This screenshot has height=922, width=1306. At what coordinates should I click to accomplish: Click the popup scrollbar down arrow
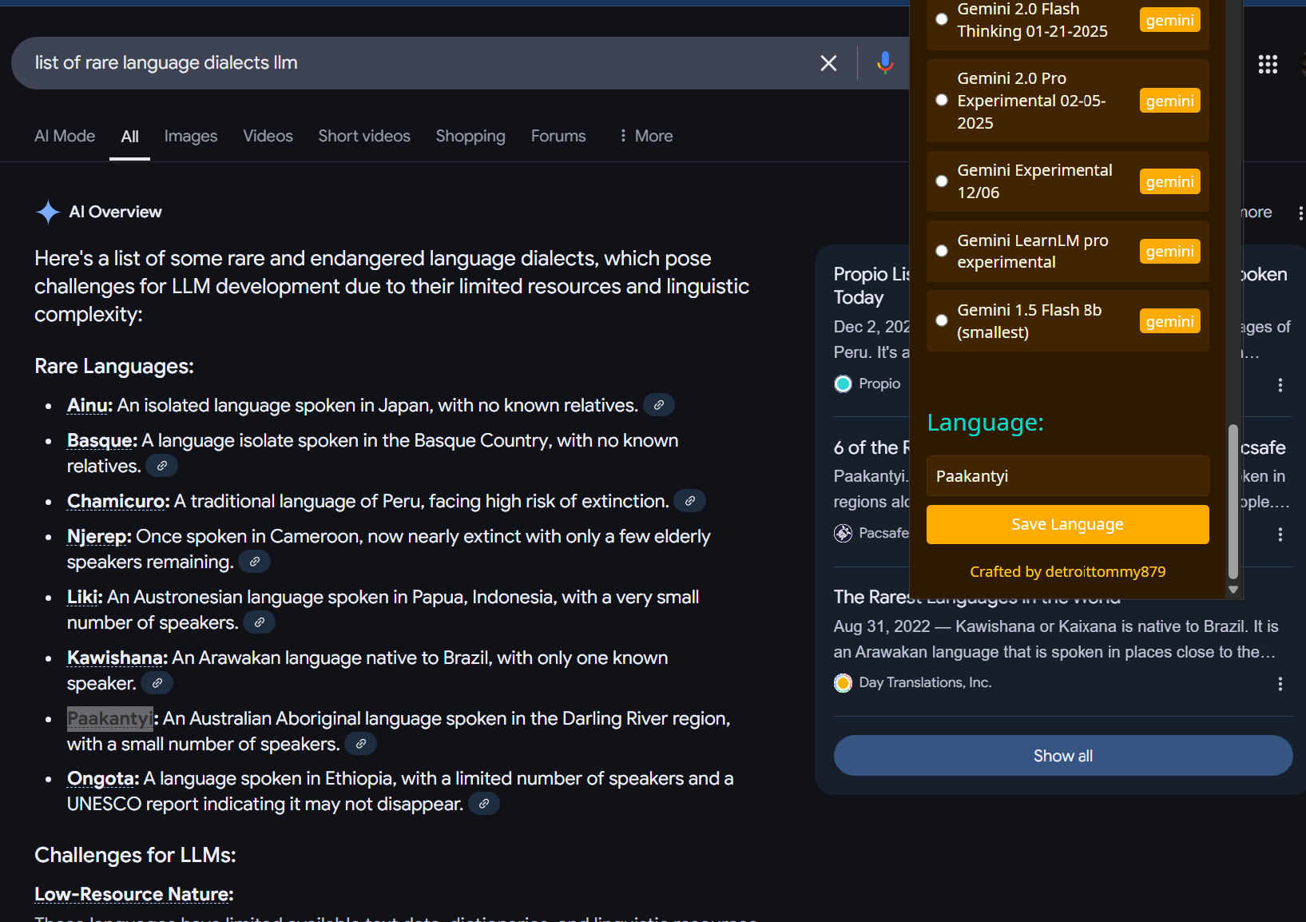[x=1233, y=590]
